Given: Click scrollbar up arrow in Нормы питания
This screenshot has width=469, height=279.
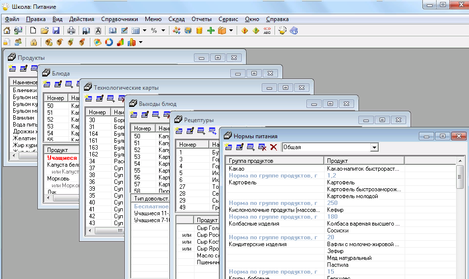Looking at the screenshot, I should 460,160.
